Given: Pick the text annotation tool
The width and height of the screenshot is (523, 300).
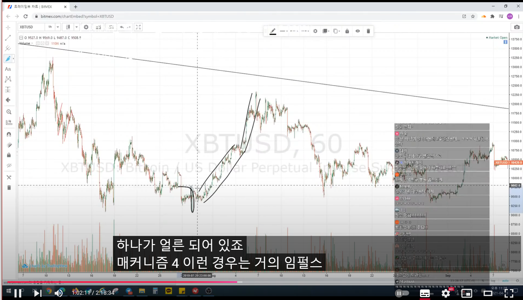Looking at the screenshot, I should [8, 69].
